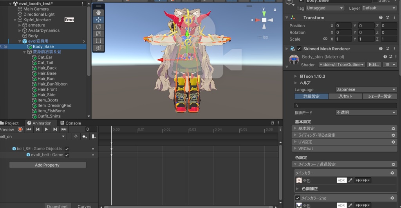Select the Hand view tool
The image size is (401, 208).
tap(99, 12)
